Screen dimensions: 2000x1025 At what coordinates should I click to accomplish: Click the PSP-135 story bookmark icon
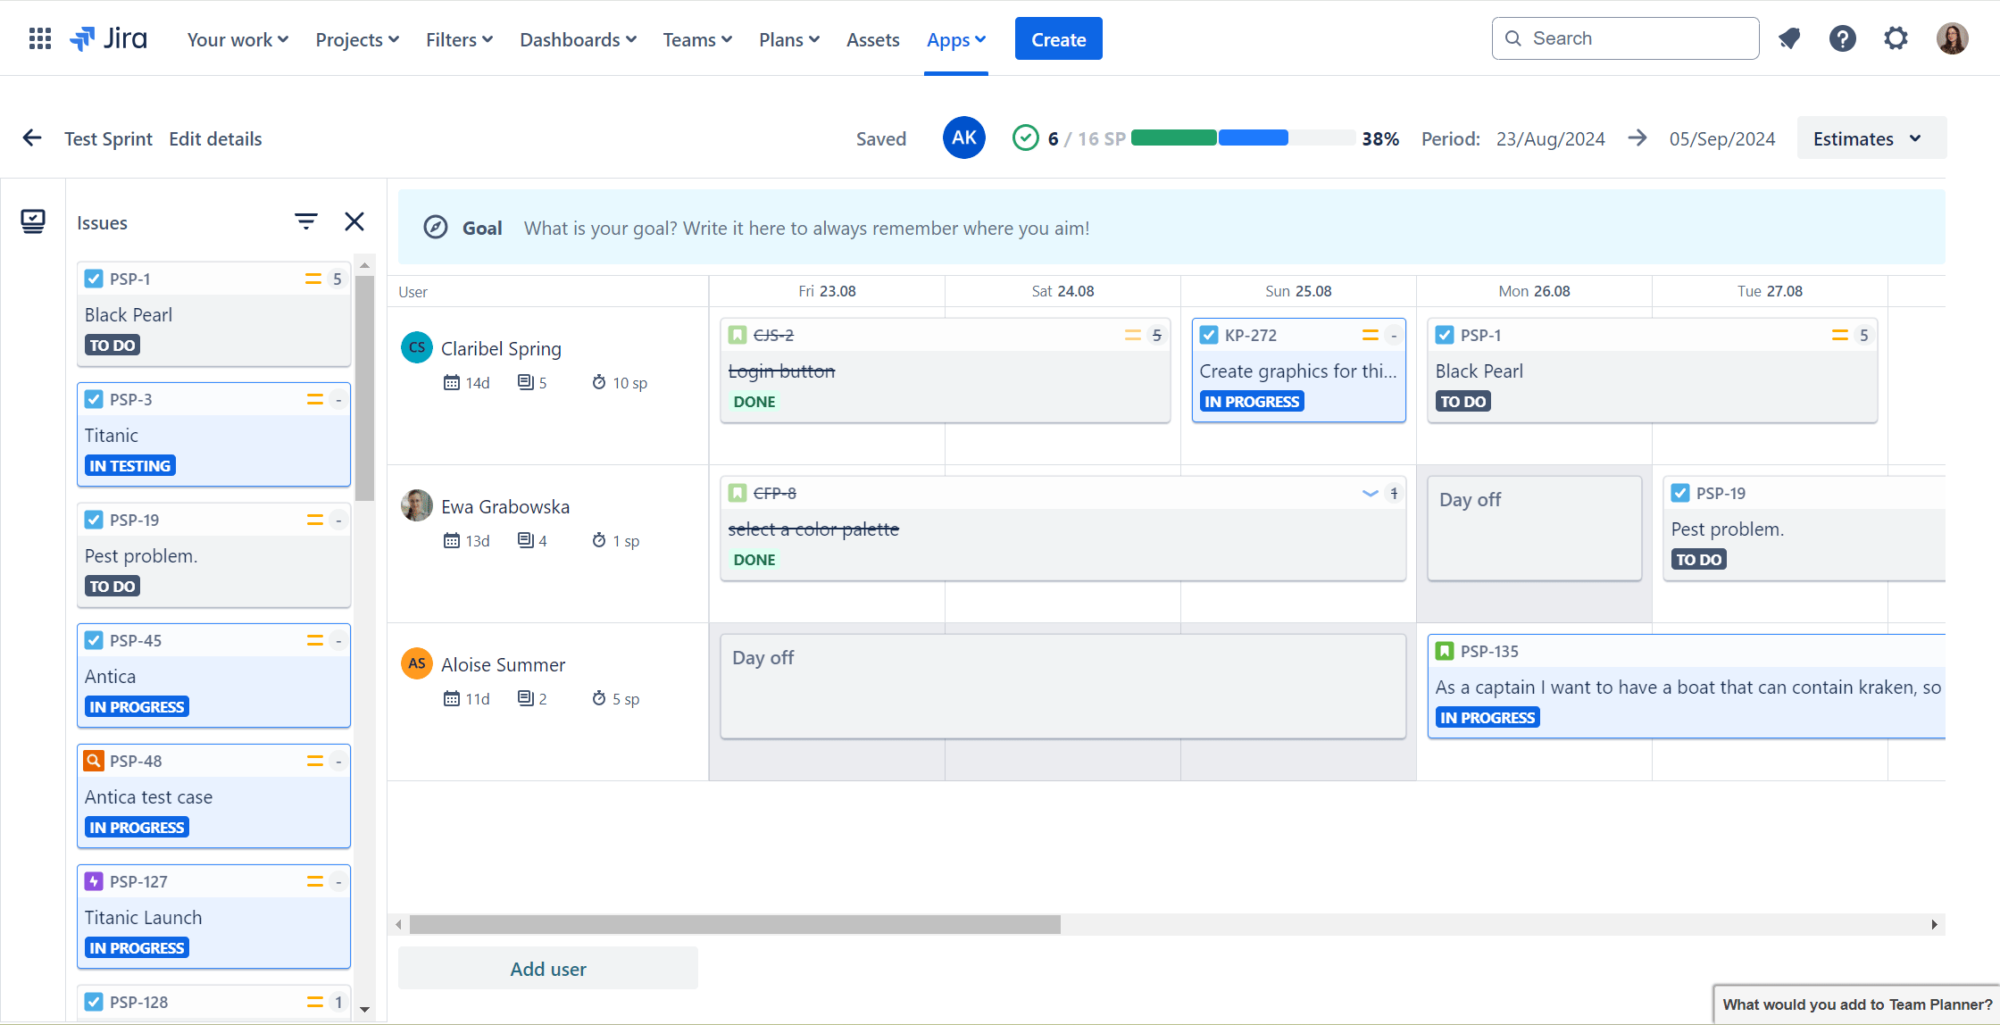[x=1445, y=651]
